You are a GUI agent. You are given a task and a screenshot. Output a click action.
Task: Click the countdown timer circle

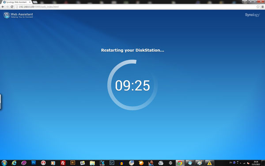tap(132, 85)
